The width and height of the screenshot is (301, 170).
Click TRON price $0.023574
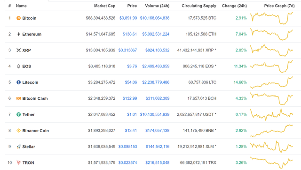[x=127, y=163]
